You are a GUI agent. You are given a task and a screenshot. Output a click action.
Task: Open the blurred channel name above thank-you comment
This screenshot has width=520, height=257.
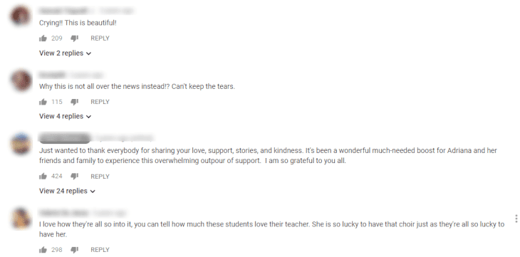coord(65,137)
